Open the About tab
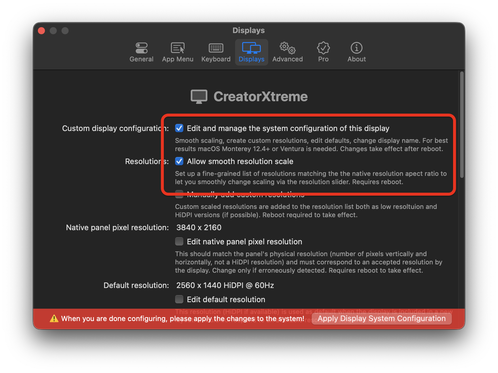498x373 pixels. 356,52
